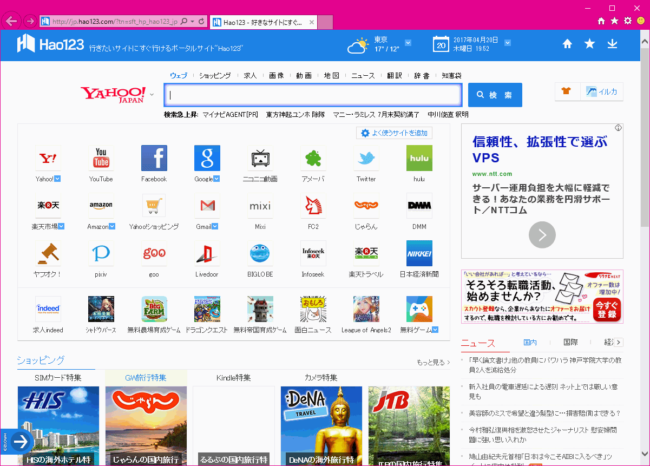Expand the date calendar dropdown arrow
Screen dimensions: 650x466
pyautogui.click(x=508, y=43)
